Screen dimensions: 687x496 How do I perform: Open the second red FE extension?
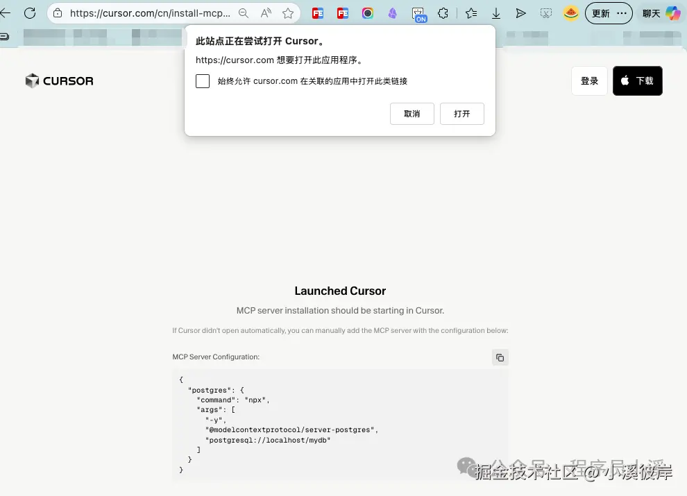343,14
